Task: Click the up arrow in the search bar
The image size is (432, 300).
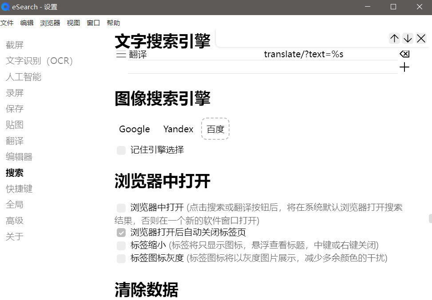Action: [x=394, y=38]
